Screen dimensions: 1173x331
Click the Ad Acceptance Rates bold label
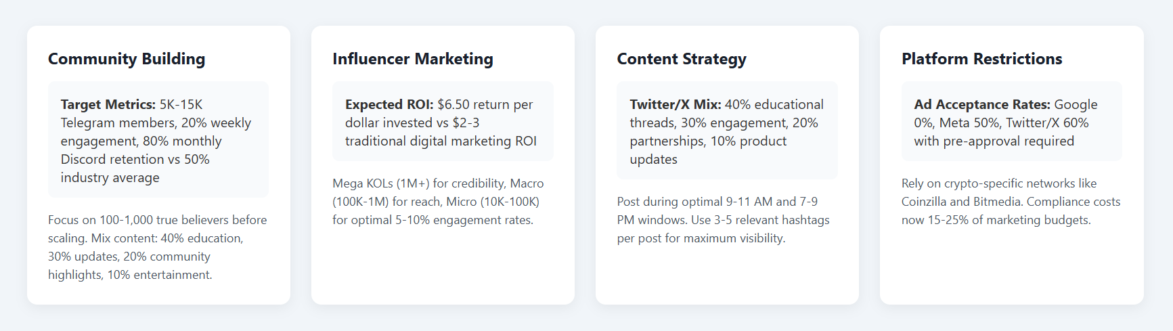(982, 104)
